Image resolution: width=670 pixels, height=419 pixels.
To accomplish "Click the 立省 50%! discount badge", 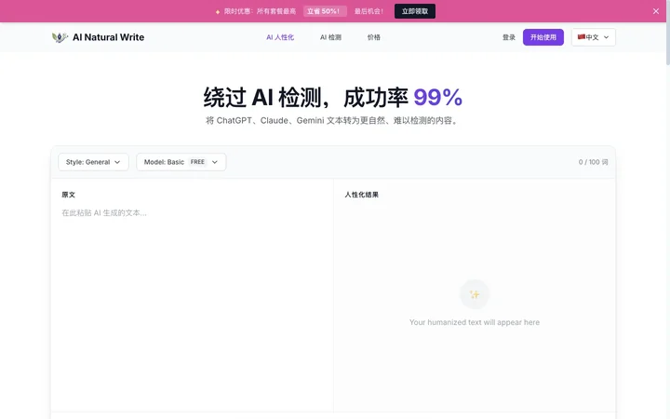I will [325, 11].
